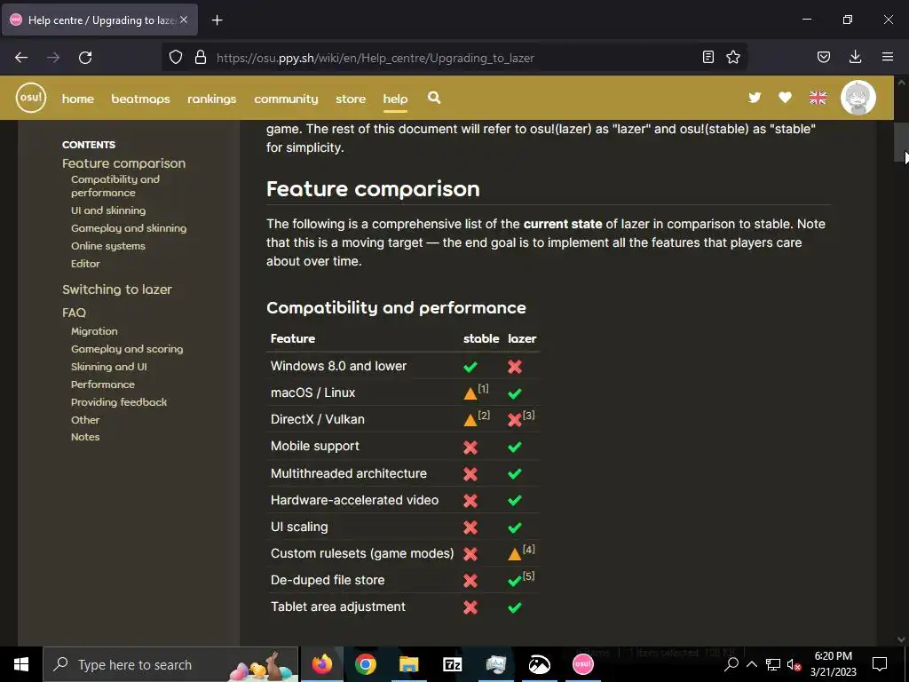The width and height of the screenshot is (909, 682).
Task: Open 7-Zip from the taskbar
Action: (452, 664)
